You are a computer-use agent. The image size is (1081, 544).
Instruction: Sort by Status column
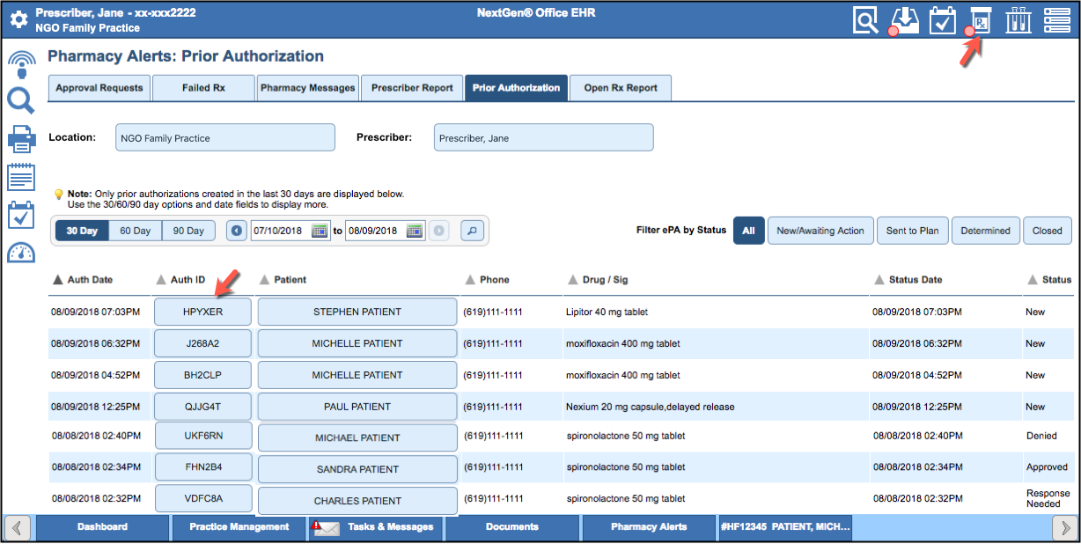[1049, 280]
